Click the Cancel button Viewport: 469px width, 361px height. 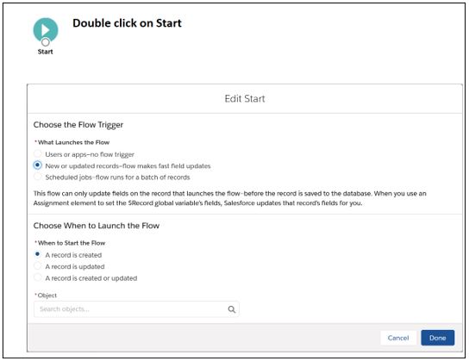point(398,338)
